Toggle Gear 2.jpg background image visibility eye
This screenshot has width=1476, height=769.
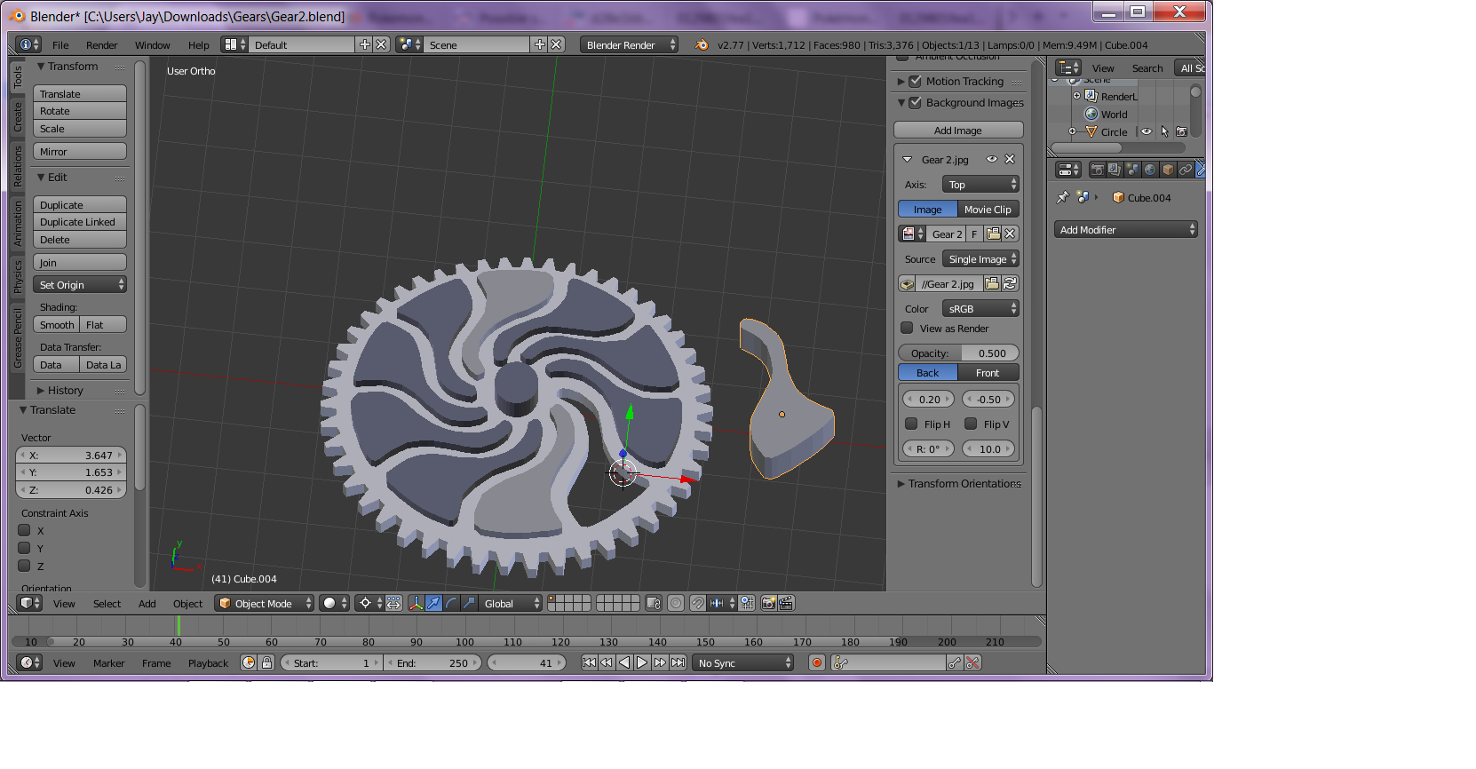click(992, 159)
